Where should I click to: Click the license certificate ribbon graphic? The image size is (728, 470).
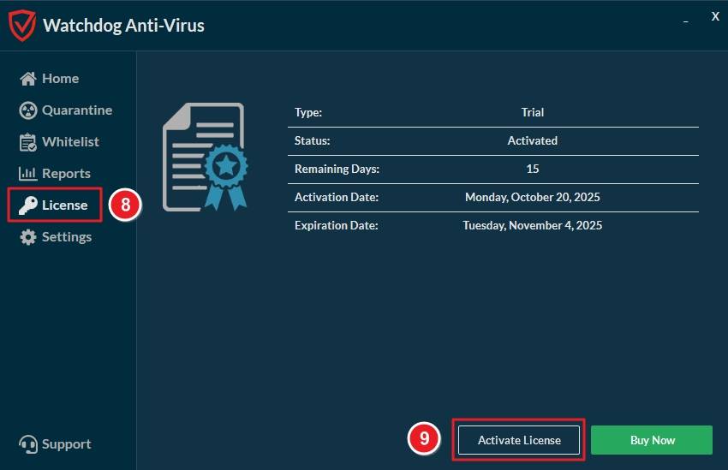pos(205,157)
